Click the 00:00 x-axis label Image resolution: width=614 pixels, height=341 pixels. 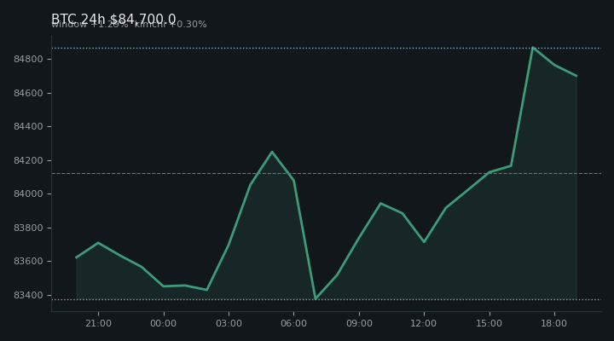click(x=163, y=323)
